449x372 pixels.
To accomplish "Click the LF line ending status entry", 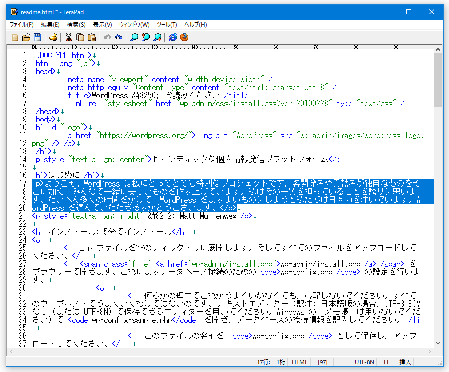I will [x=387, y=362].
